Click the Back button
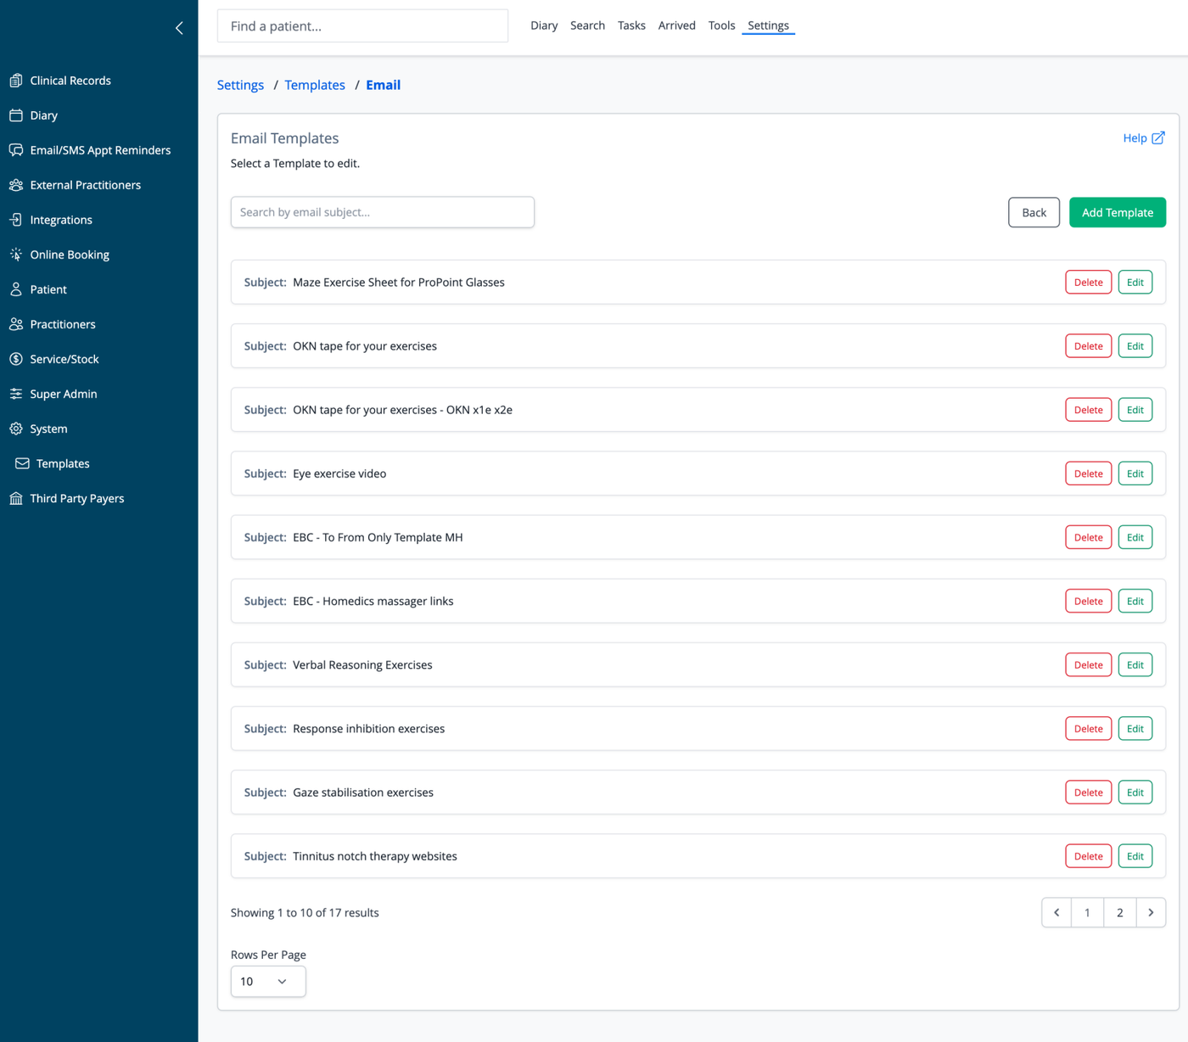 (1034, 212)
